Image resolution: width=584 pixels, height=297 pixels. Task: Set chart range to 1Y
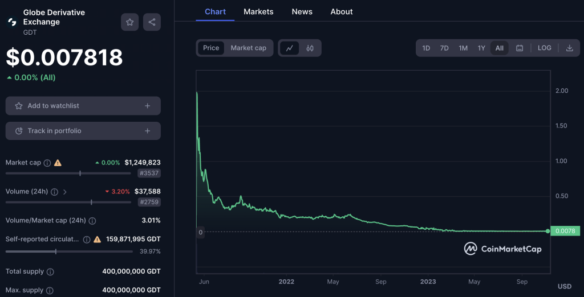[x=481, y=48]
